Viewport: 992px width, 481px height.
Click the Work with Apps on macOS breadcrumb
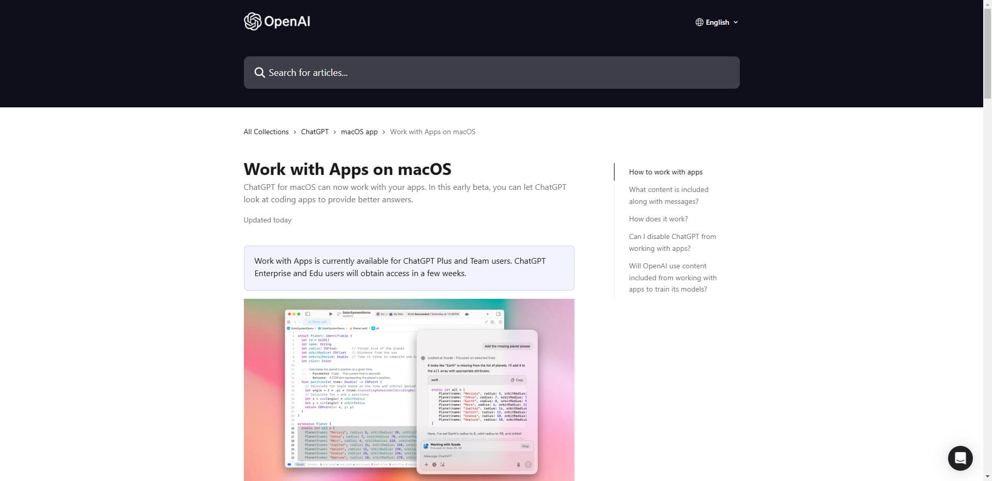432,132
